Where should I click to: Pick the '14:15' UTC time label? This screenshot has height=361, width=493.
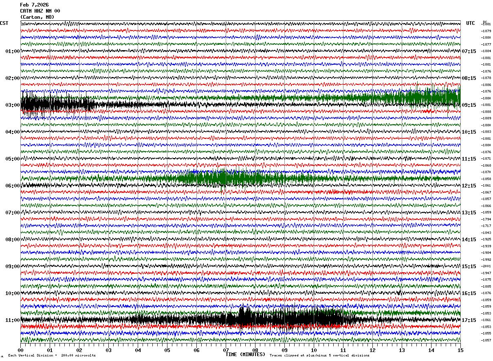469,240
